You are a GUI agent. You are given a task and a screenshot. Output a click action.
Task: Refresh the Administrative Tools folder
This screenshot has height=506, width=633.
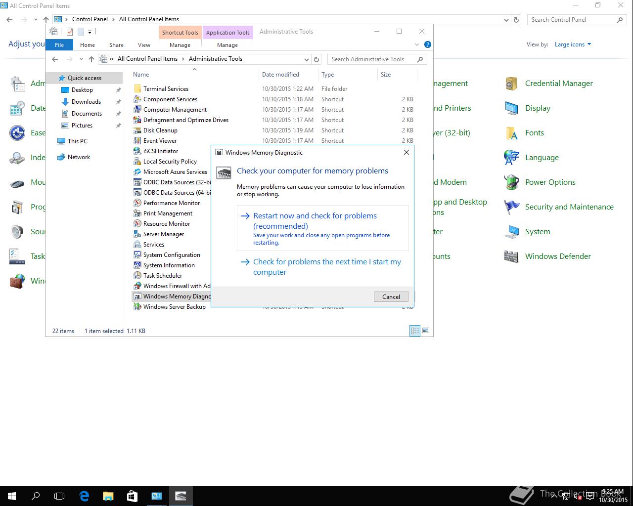[x=317, y=59]
